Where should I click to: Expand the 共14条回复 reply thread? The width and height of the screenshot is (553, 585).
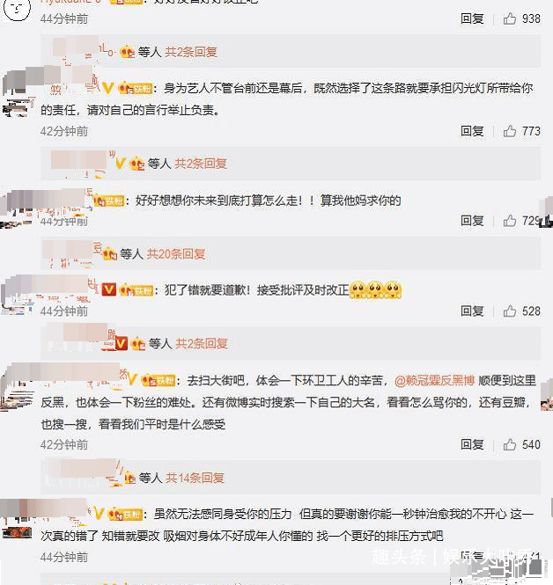point(195,478)
